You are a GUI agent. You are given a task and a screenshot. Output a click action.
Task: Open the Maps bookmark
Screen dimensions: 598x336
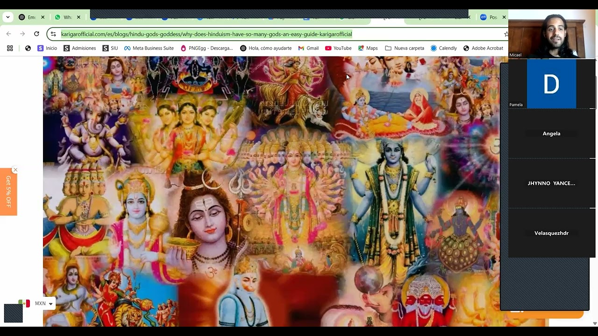coord(368,48)
